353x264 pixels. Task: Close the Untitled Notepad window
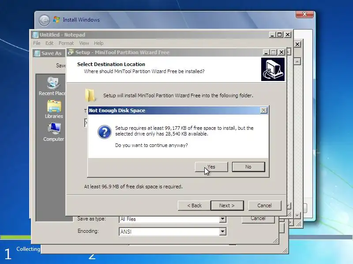tap(288, 35)
